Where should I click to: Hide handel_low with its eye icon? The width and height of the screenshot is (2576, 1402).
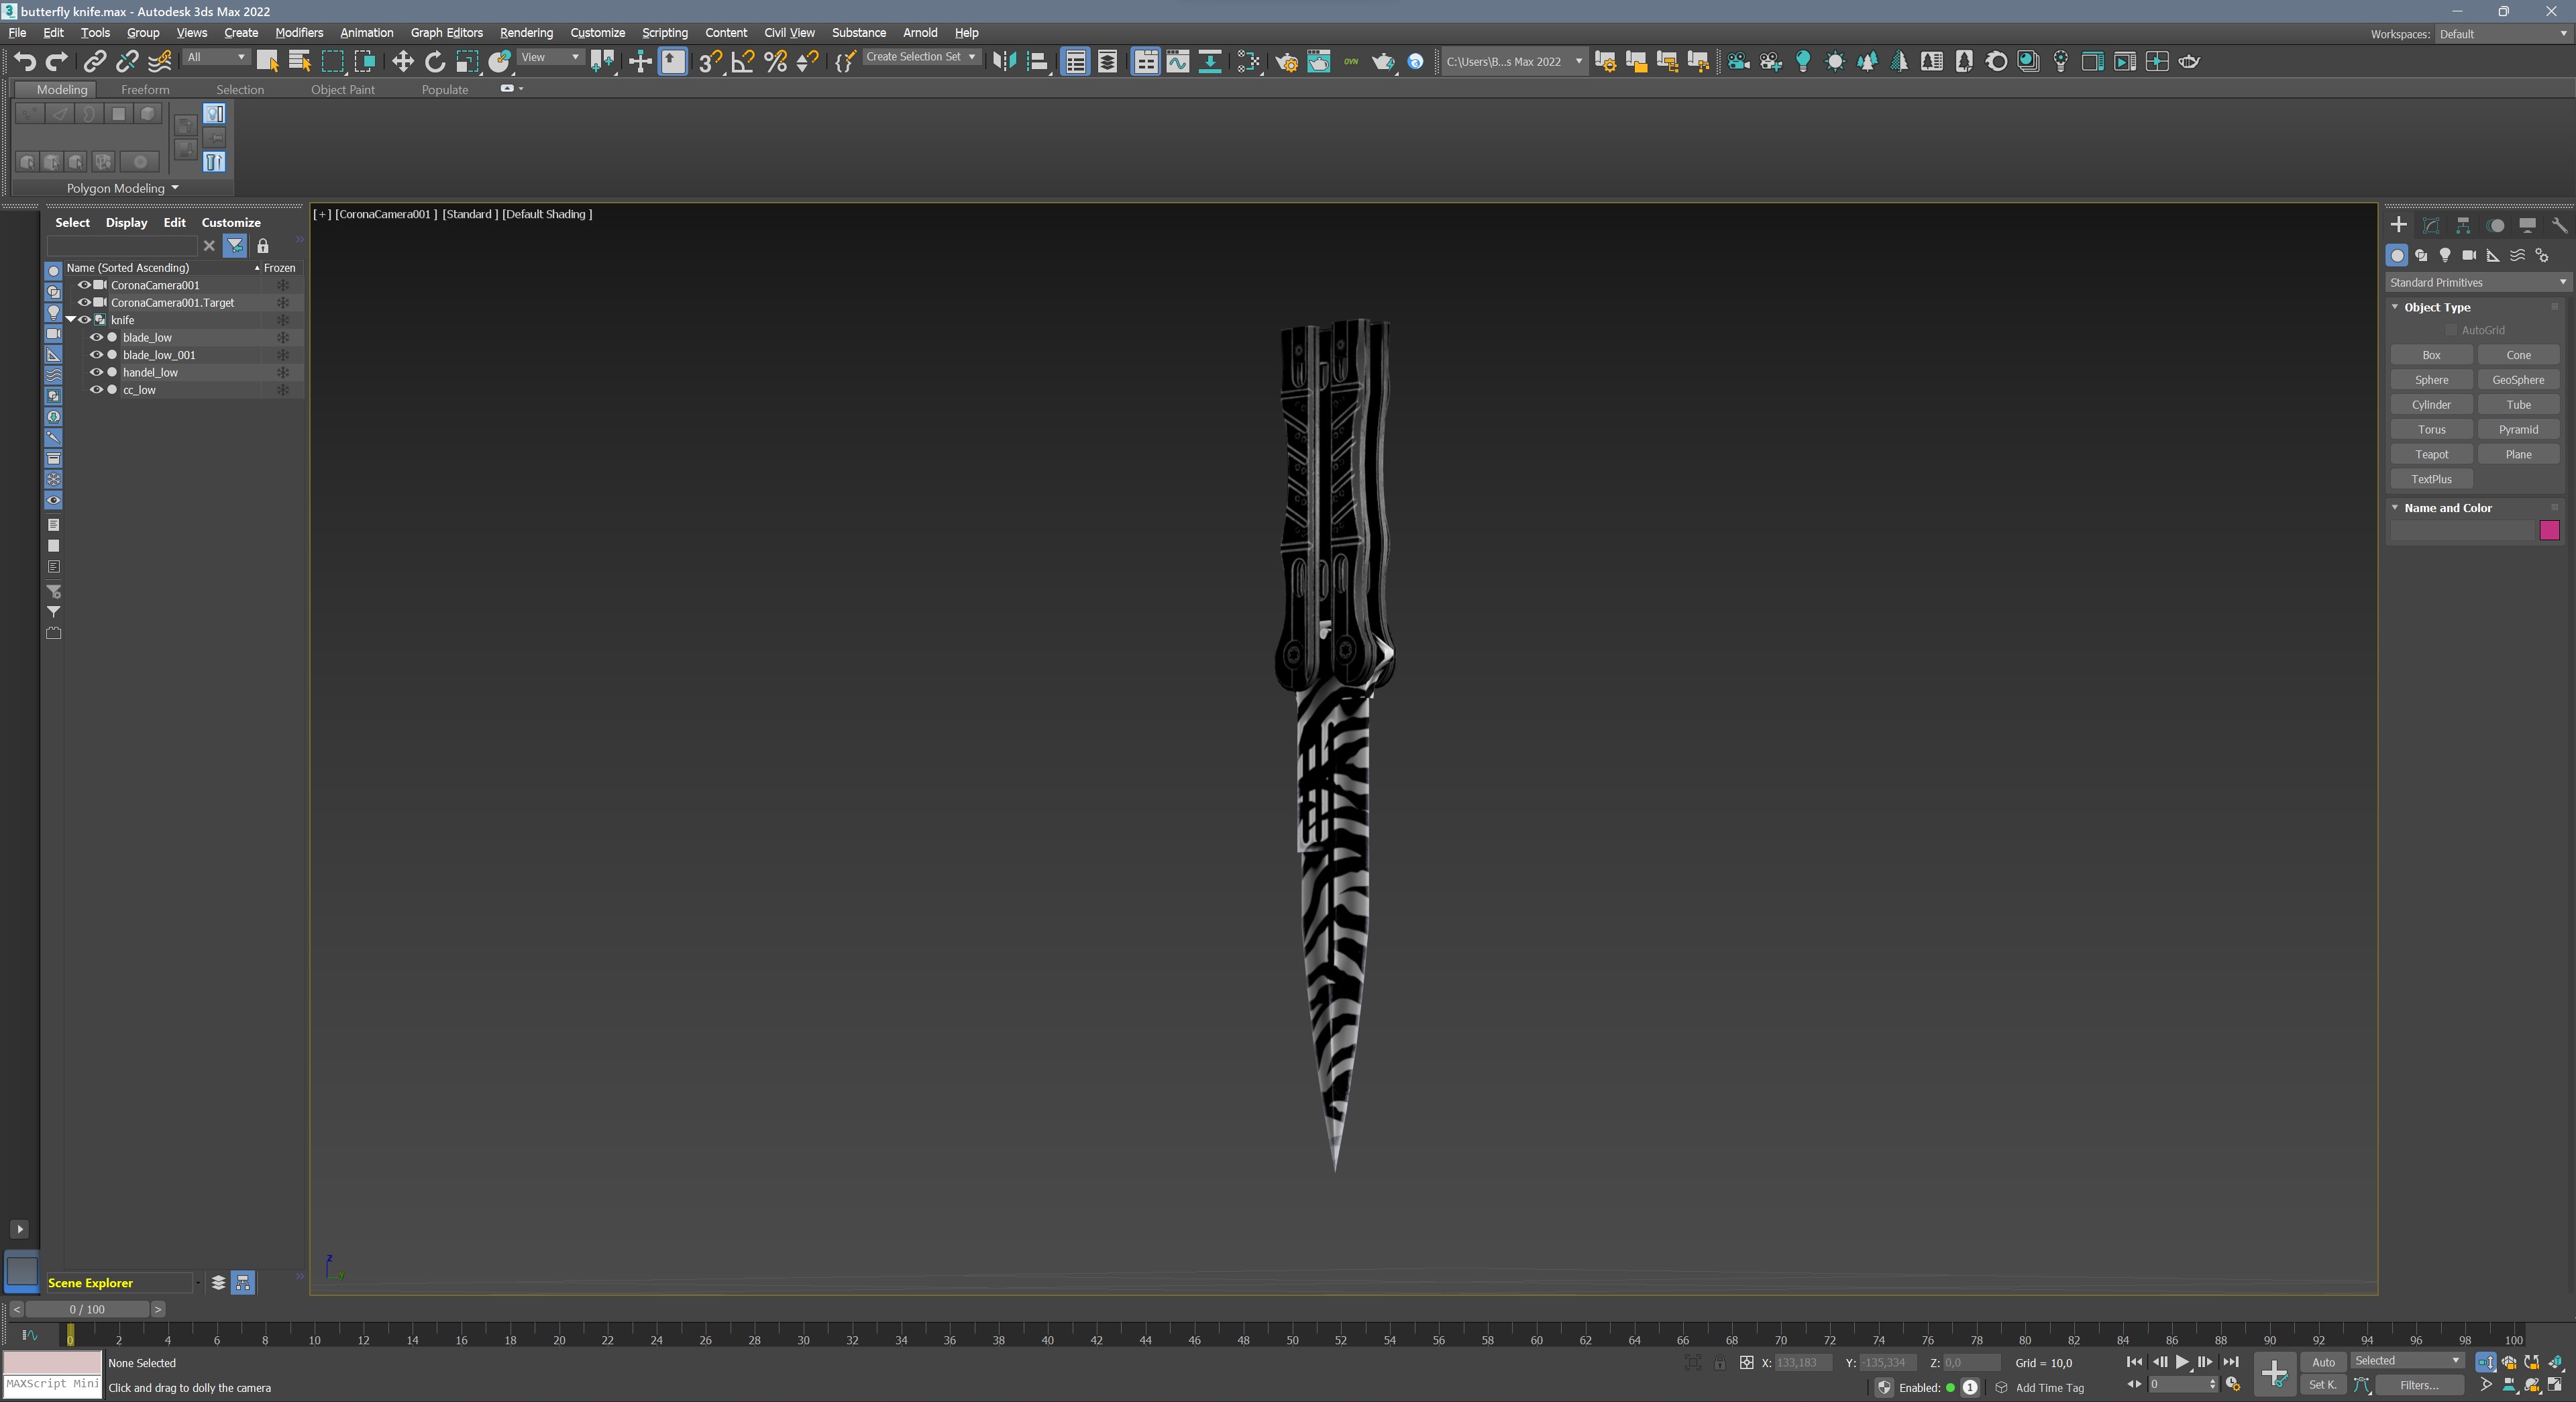[x=97, y=372]
